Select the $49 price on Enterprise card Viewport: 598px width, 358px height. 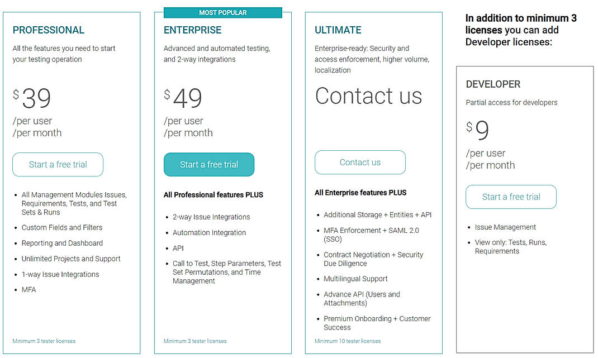[x=183, y=99]
